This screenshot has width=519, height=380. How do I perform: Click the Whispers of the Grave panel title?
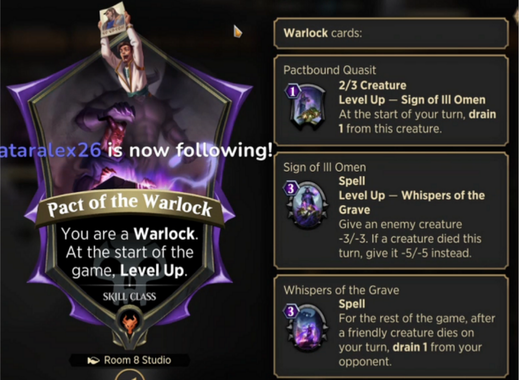coord(341,290)
